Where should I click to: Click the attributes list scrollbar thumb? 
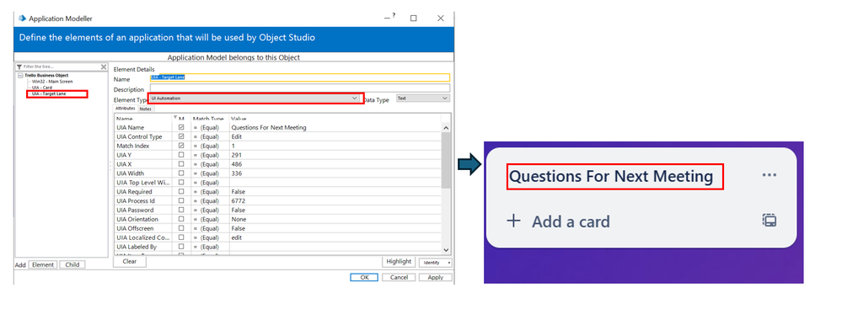coord(445,161)
